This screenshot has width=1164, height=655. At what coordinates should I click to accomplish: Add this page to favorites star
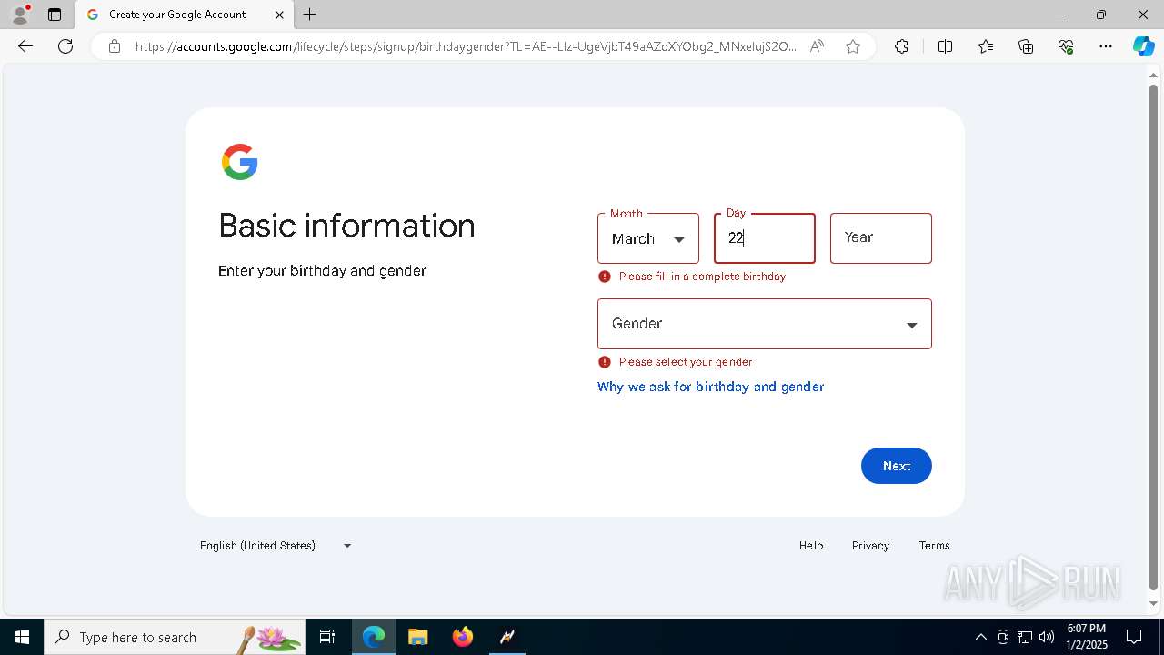(x=853, y=46)
